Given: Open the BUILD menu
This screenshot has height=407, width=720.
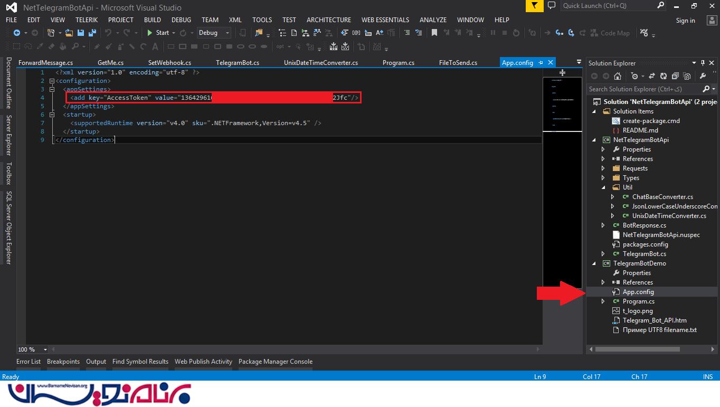Looking at the screenshot, I should tap(153, 20).
